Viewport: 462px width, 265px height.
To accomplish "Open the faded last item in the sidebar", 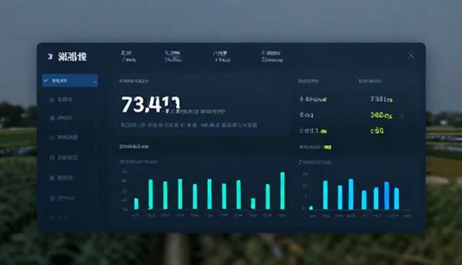I will click(60, 218).
